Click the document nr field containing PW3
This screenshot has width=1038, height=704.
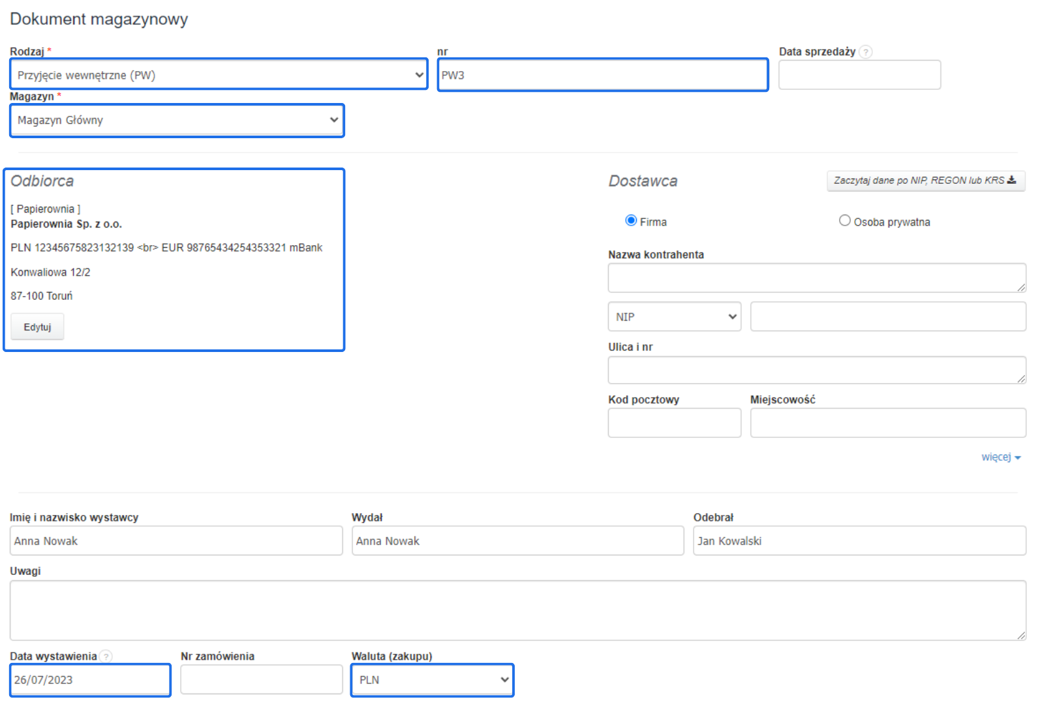[602, 75]
